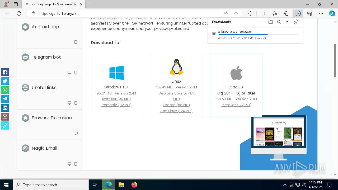Download Fedora (86 MB) package
The image size is (338, 190).
coord(176,105)
